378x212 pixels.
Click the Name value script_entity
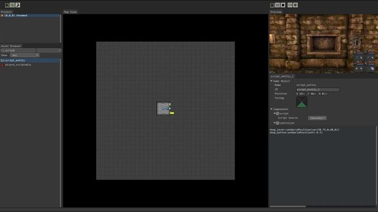[x=306, y=85]
